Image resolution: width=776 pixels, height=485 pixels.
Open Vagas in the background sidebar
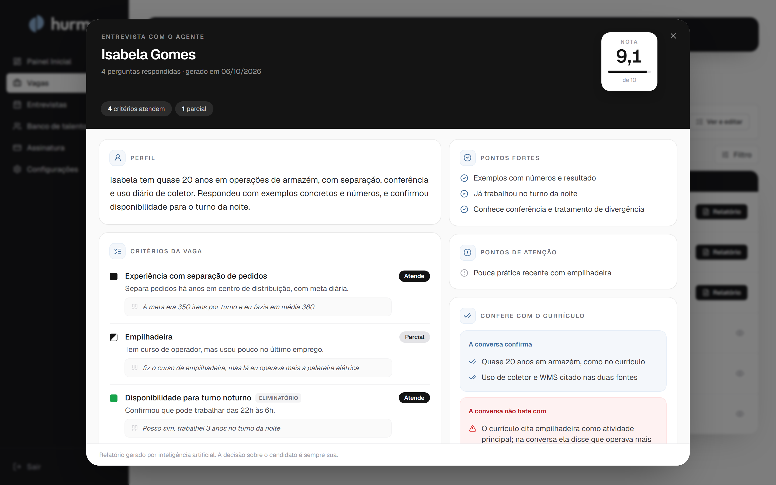click(x=47, y=83)
